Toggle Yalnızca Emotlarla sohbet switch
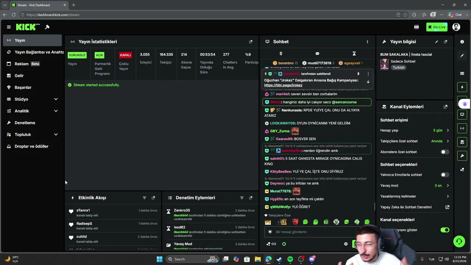 point(445,175)
